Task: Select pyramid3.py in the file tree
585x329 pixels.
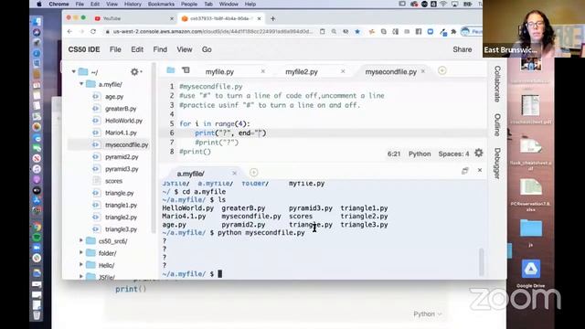Action: [x=122, y=168]
